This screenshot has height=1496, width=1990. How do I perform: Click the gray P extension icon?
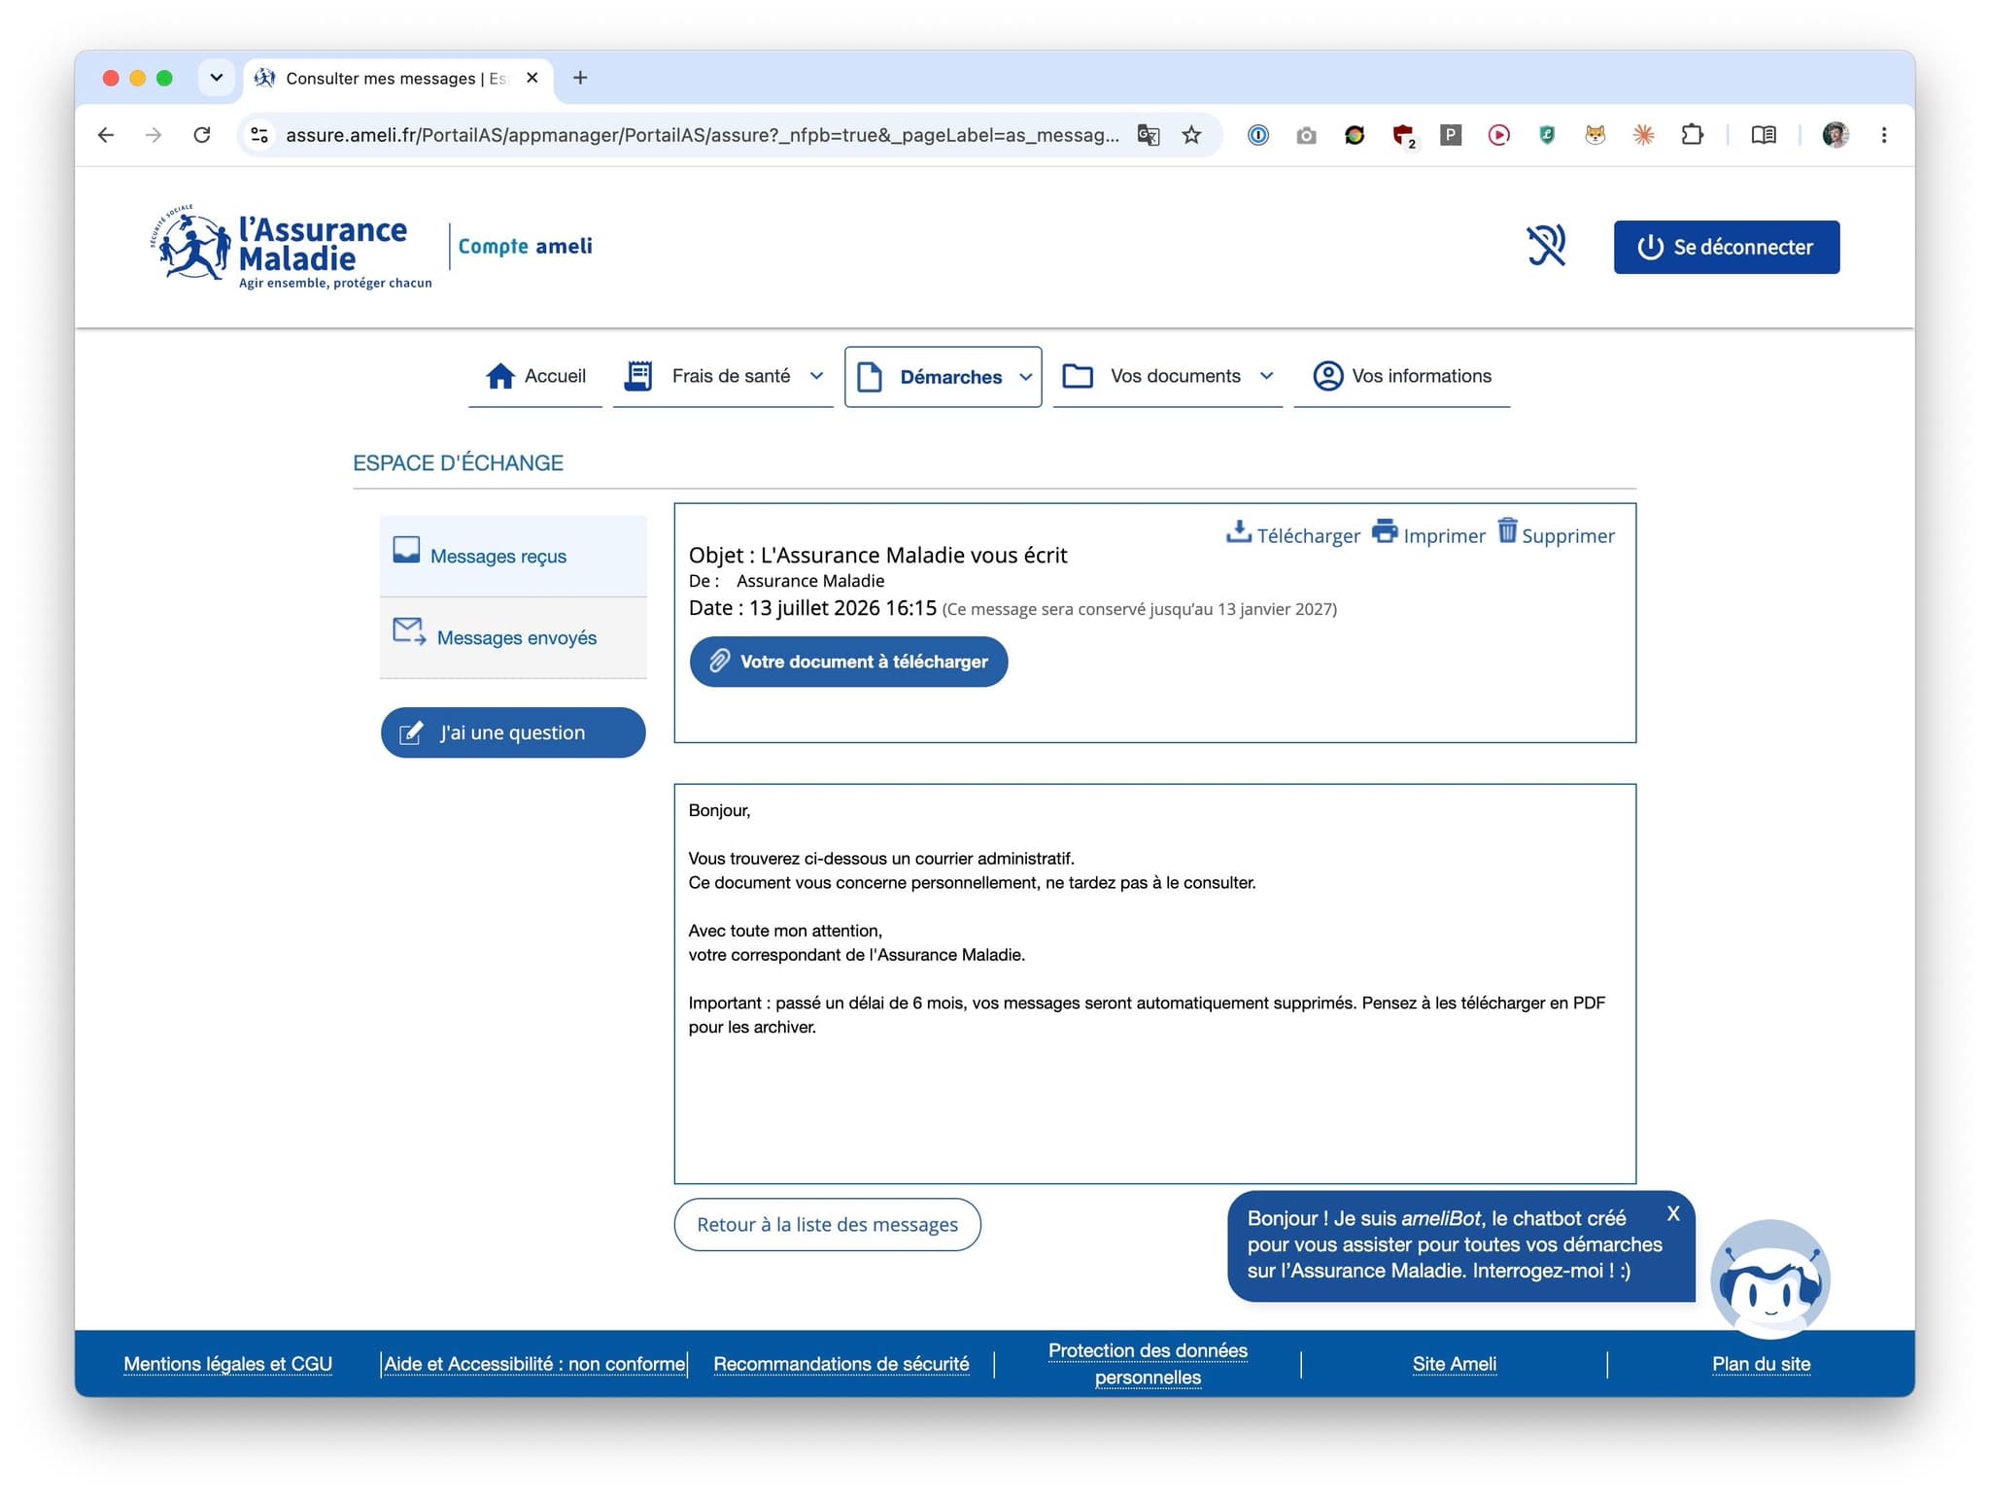coord(1451,135)
